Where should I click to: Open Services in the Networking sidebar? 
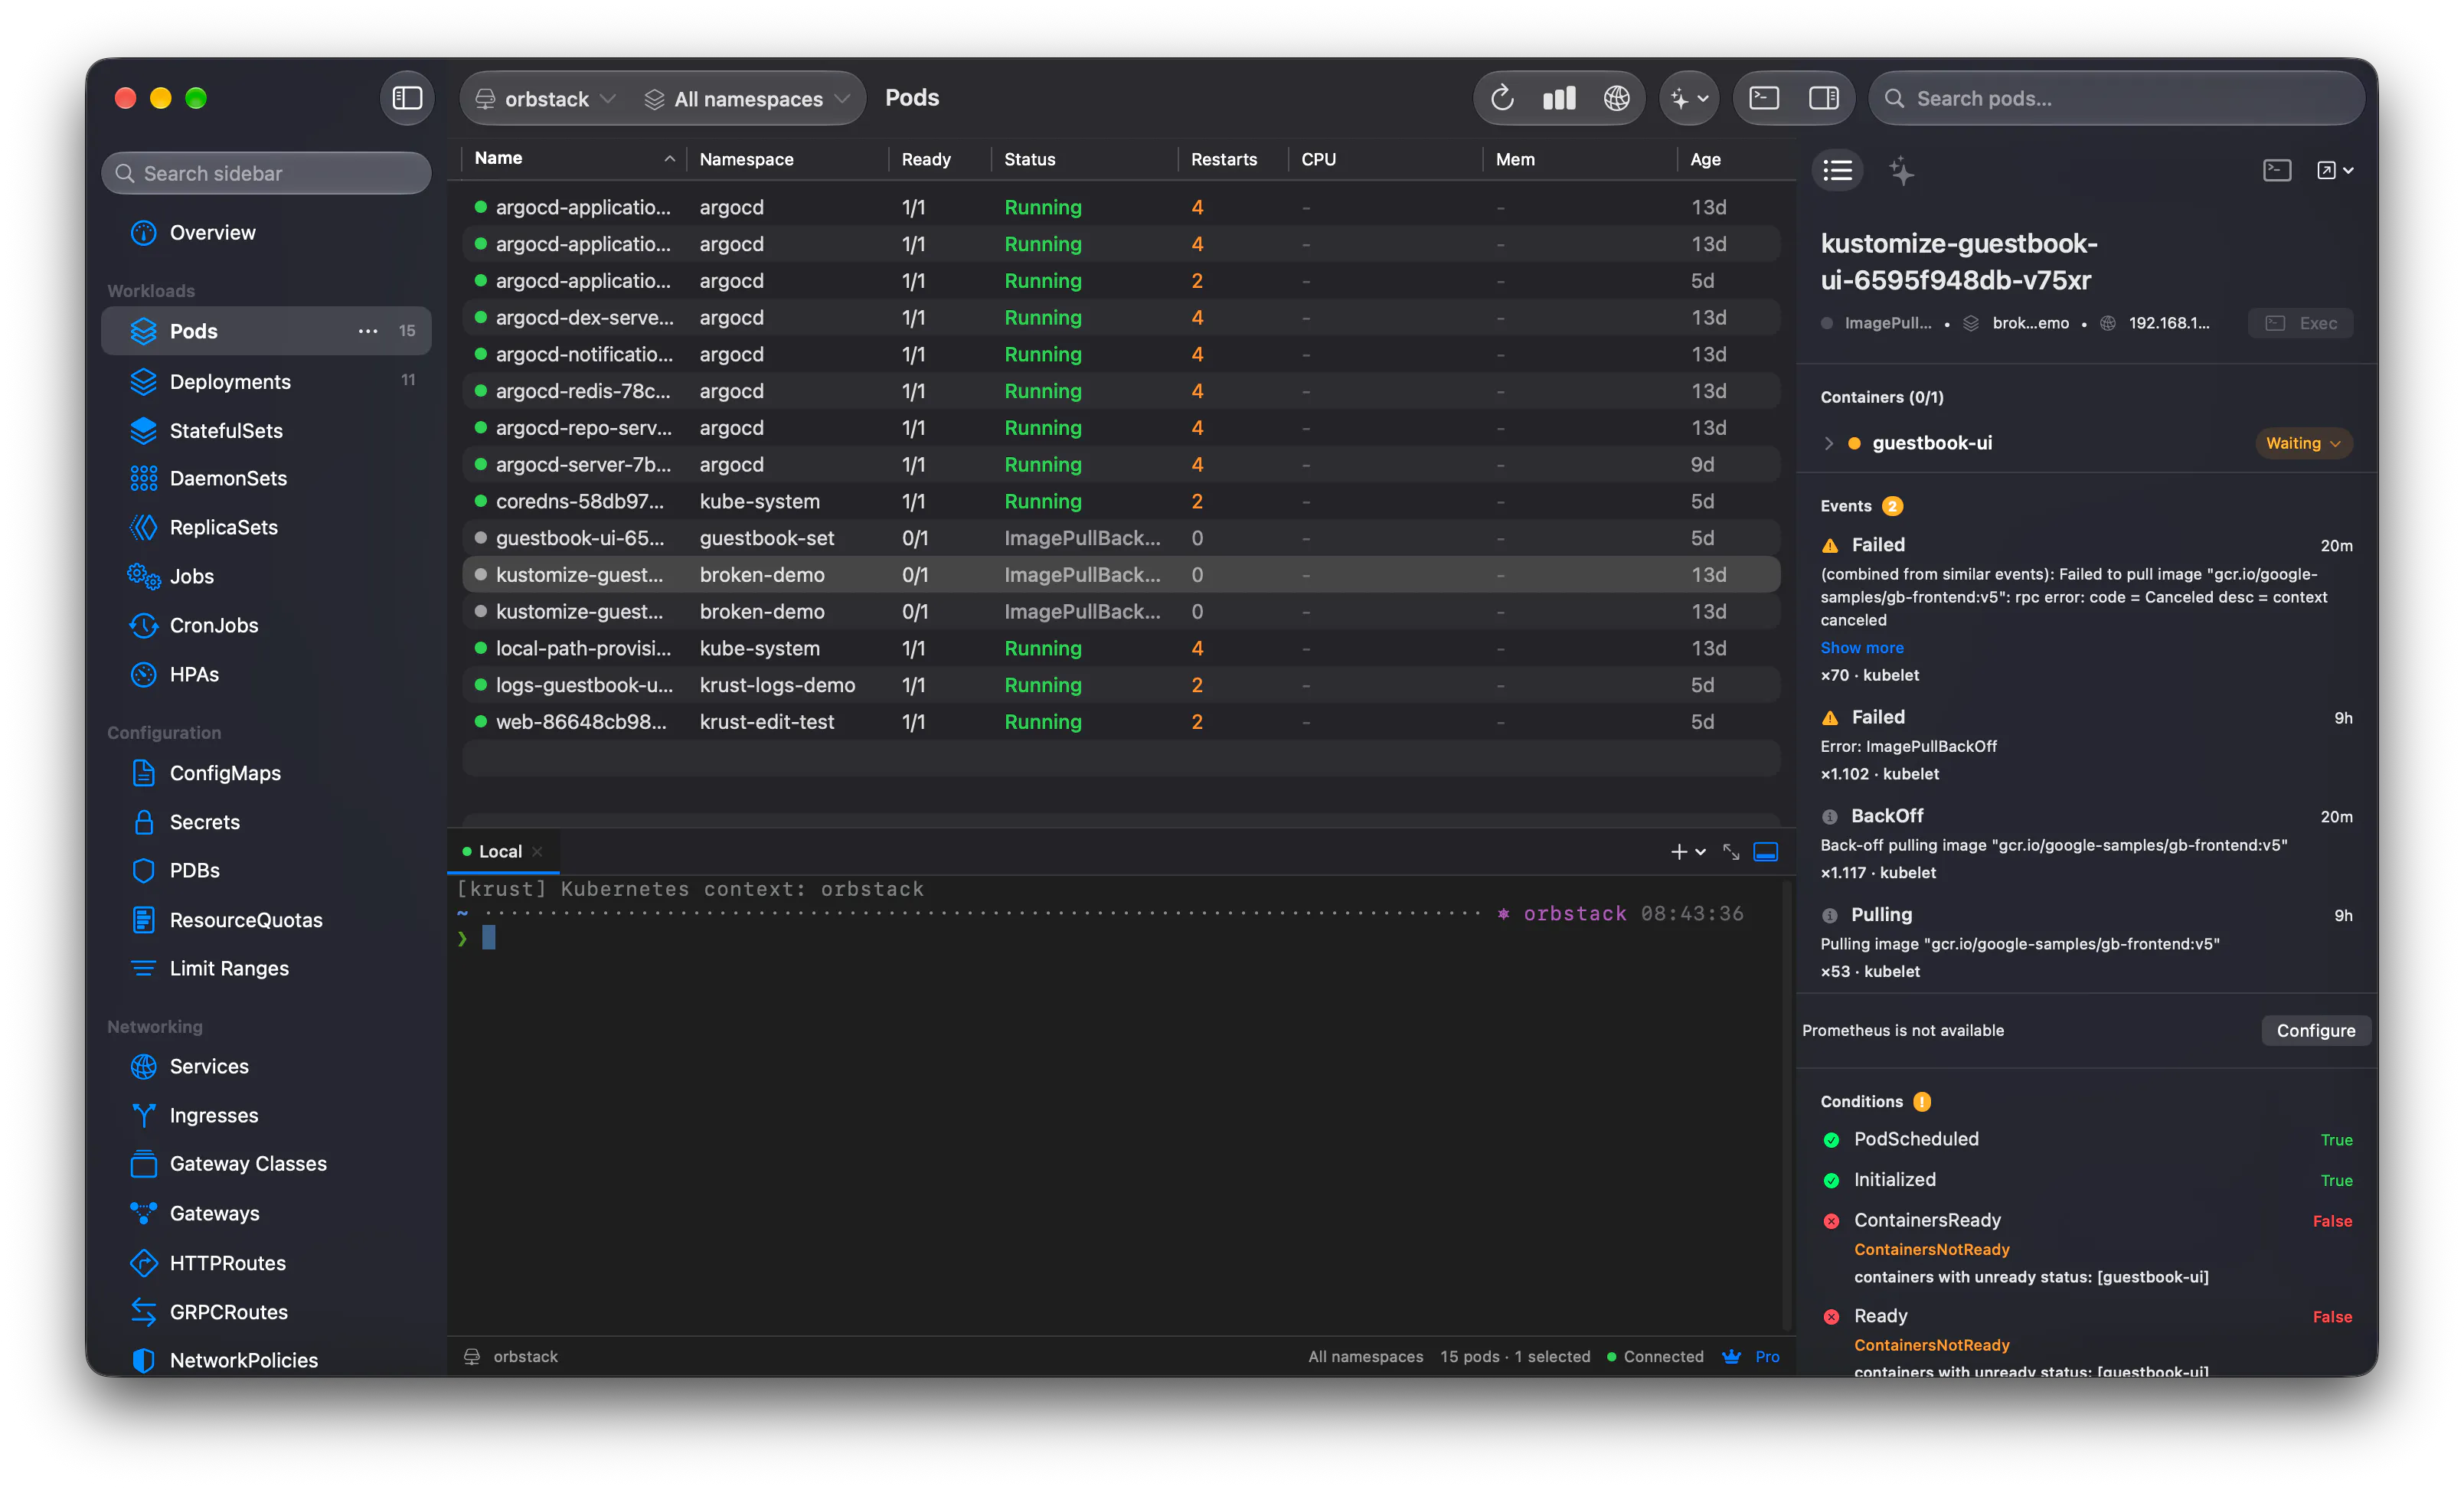[209, 1066]
